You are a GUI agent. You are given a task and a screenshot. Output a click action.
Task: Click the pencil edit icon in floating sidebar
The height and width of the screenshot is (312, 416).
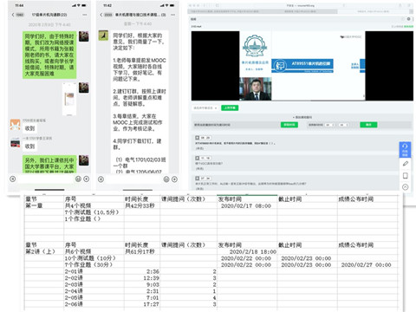(406, 164)
